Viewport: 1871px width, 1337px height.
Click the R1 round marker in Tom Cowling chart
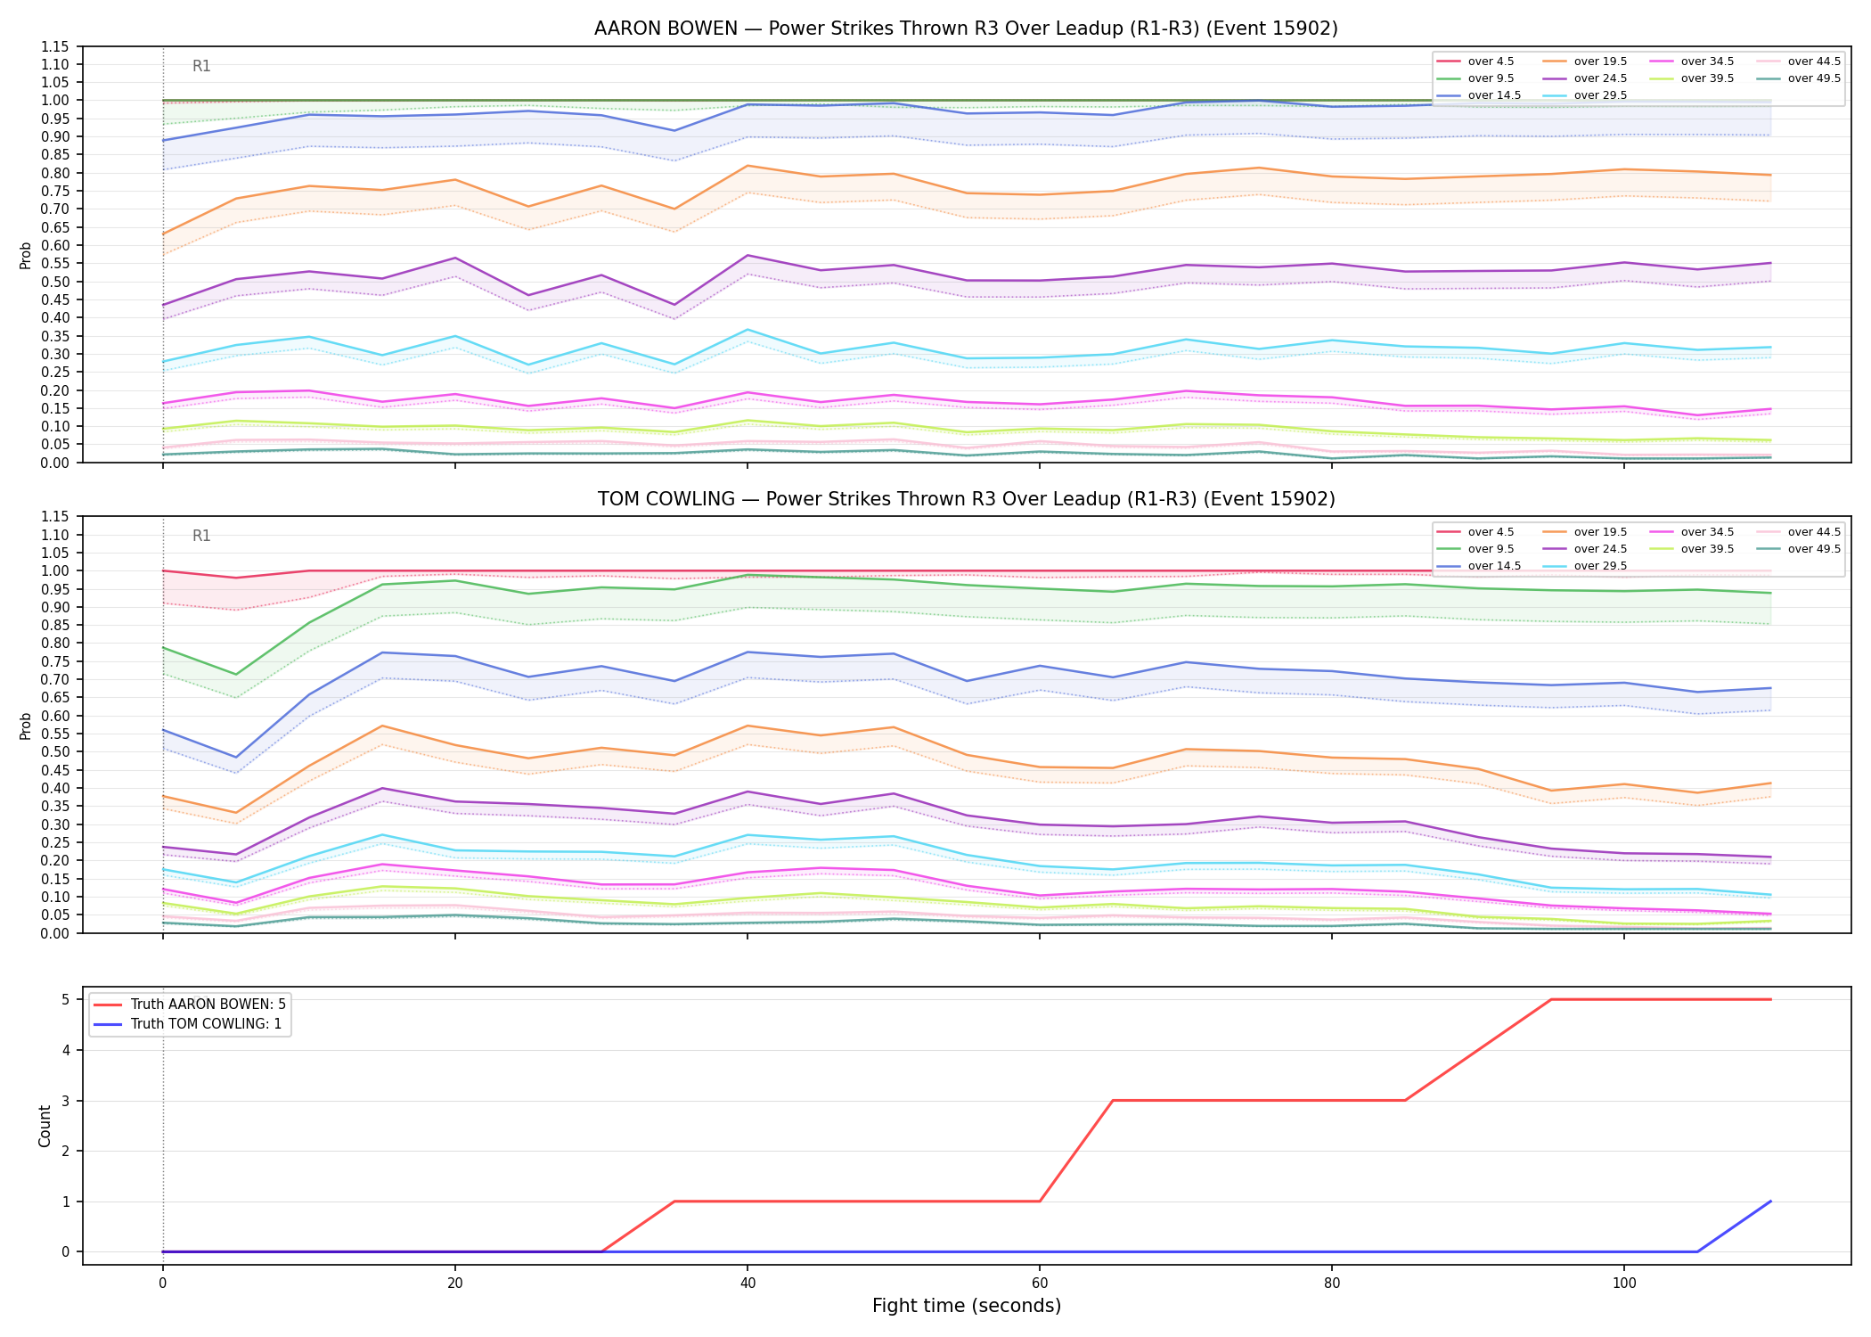coord(201,536)
